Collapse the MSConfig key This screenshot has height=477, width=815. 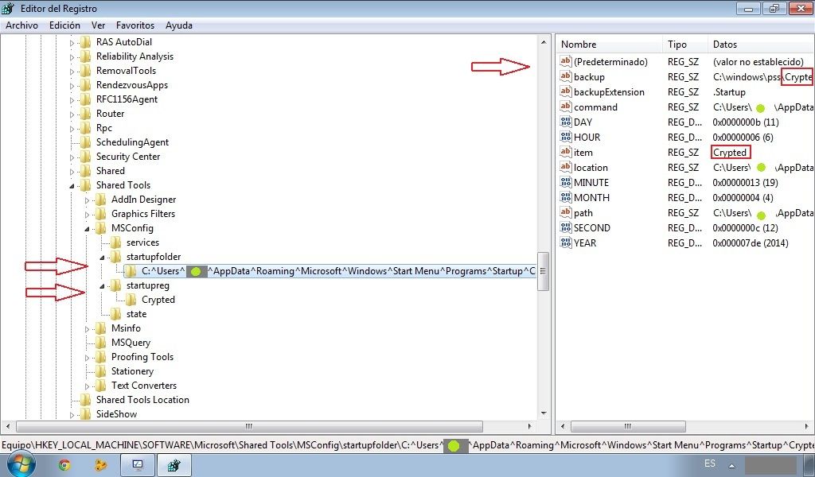coord(88,229)
